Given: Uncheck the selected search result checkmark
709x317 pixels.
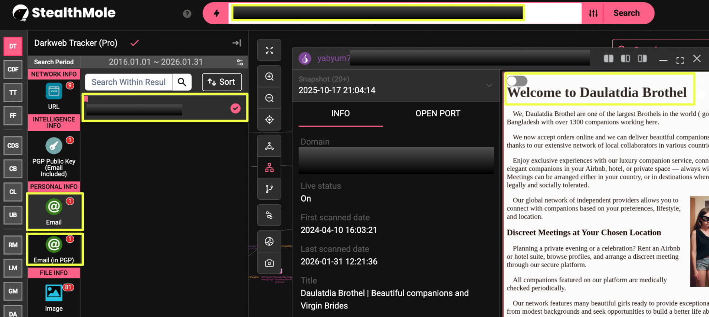Looking at the screenshot, I should tap(235, 108).
